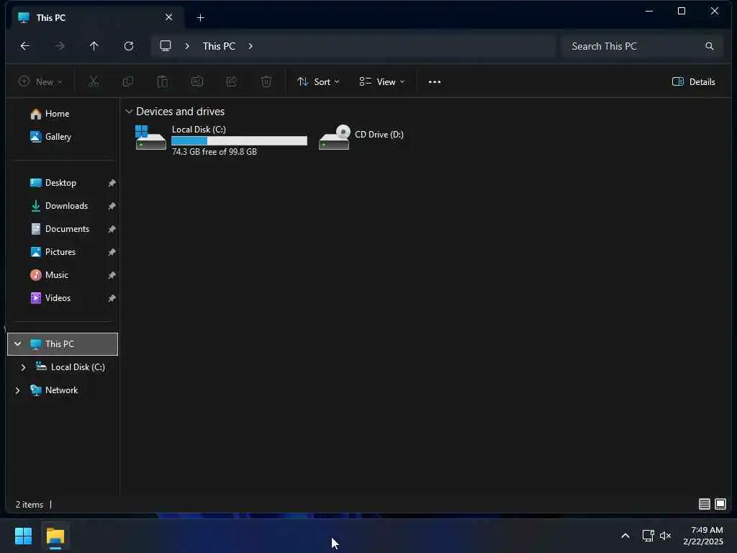737x553 pixels.
Task: Click the forward navigation arrow
Action: [60, 45]
